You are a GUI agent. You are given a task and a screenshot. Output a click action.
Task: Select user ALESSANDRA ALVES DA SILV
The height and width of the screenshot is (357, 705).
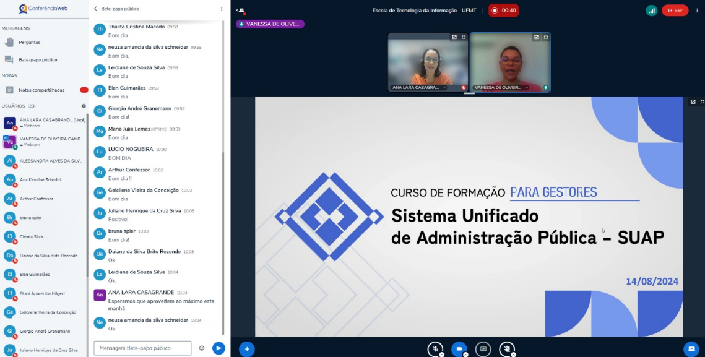43,161
